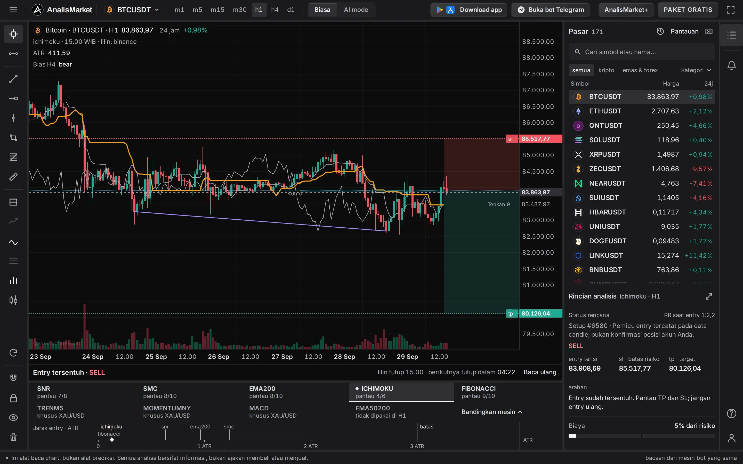The width and height of the screenshot is (743, 464).
Task: Click Buka bot Telegram button
Action: pos(551,10)
